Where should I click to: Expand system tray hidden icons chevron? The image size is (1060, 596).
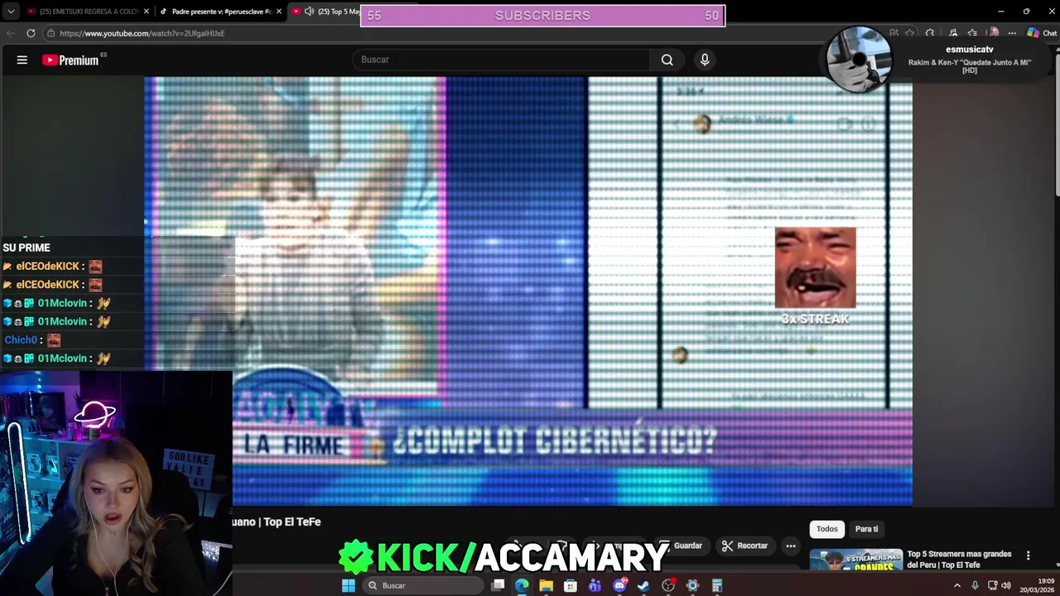tap(957, 585)
